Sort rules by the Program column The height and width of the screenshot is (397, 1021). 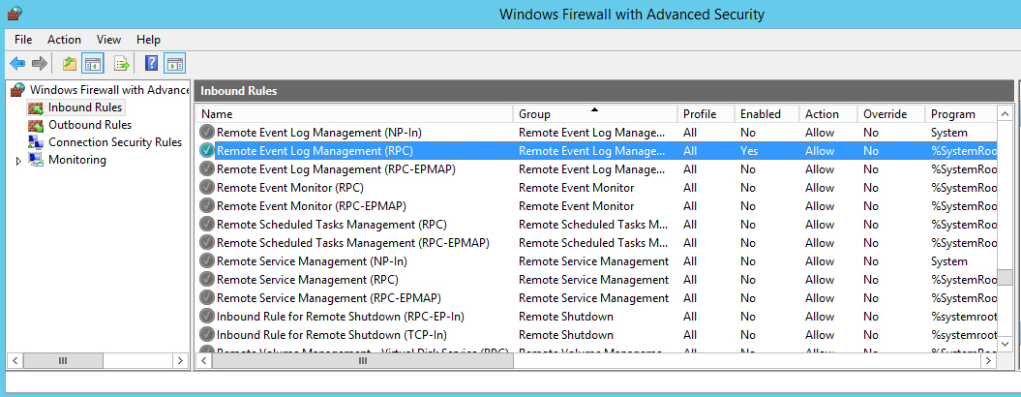click(960, 114)
